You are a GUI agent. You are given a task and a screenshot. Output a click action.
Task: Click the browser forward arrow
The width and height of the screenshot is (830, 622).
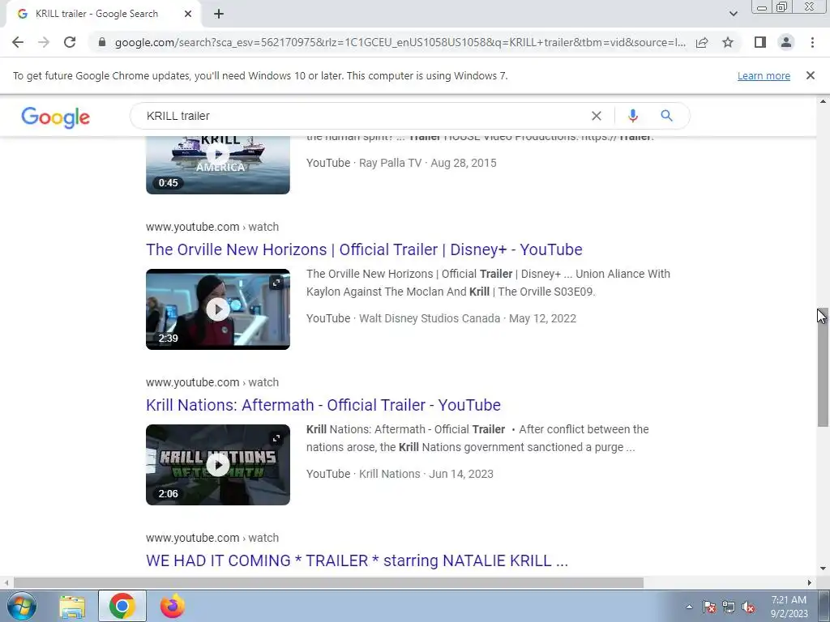click(x=44, y=42)
